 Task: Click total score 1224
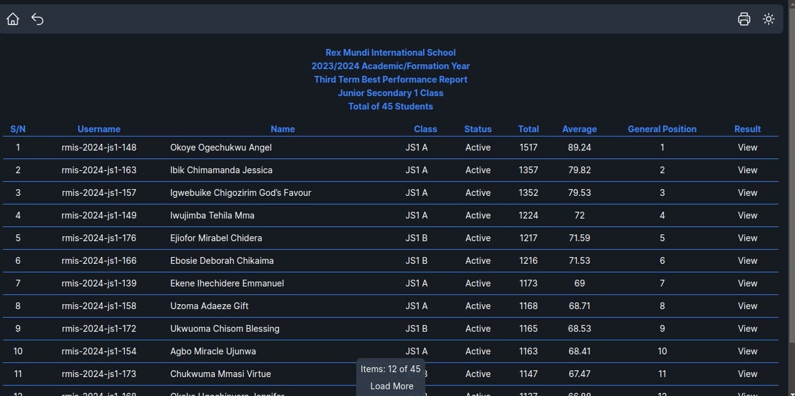[528, 215]
